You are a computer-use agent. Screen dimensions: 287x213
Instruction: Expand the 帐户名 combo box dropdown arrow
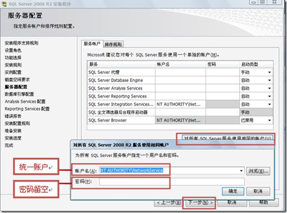point(241,171)
